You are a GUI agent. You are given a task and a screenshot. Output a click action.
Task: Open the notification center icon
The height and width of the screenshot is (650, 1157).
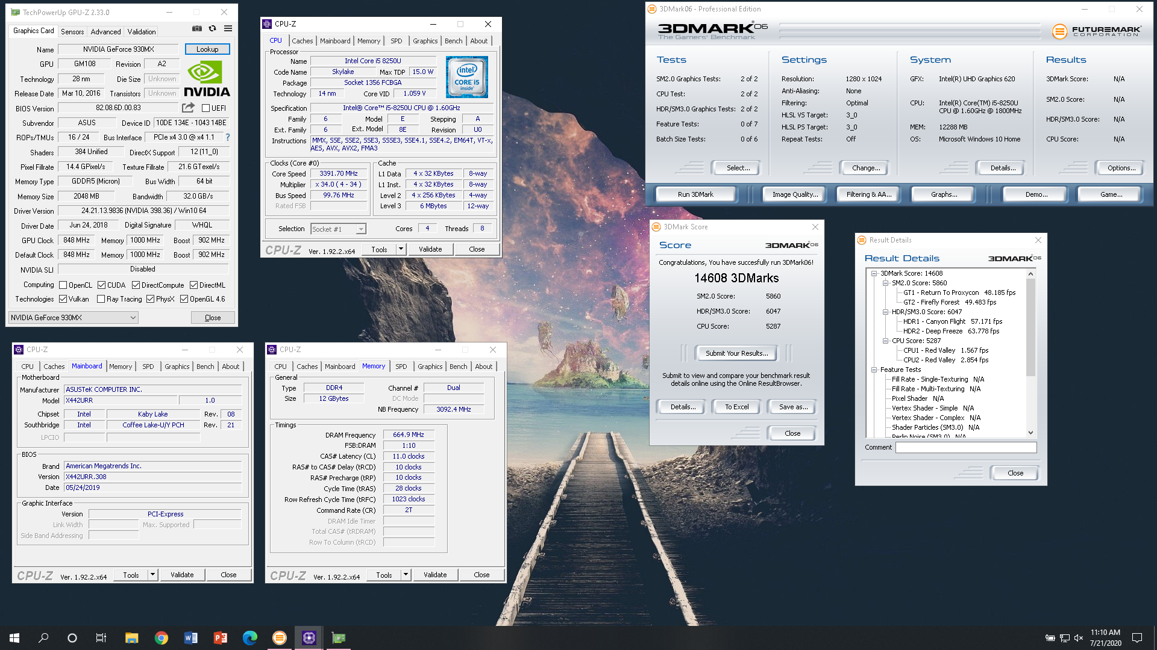click(x=1137, y=638)
